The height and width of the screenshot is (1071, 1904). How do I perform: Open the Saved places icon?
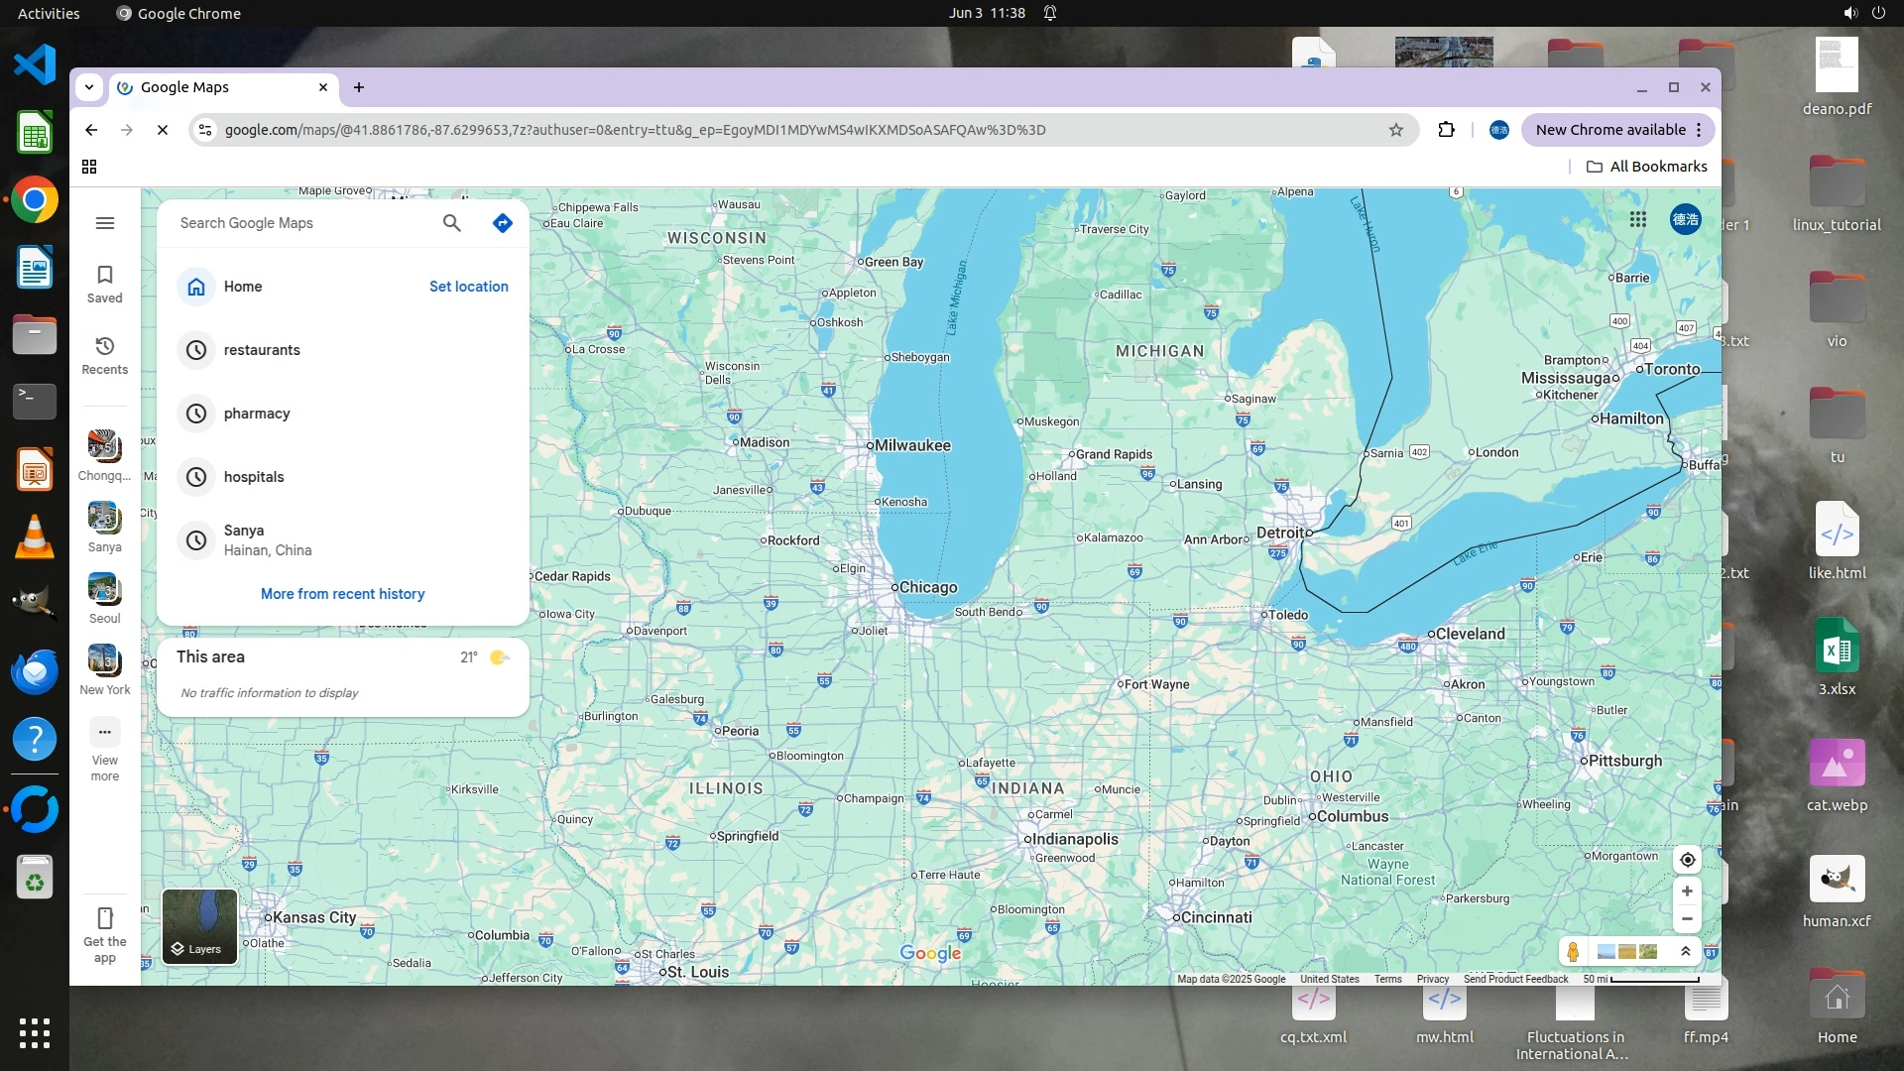click(x=104, y=283)
